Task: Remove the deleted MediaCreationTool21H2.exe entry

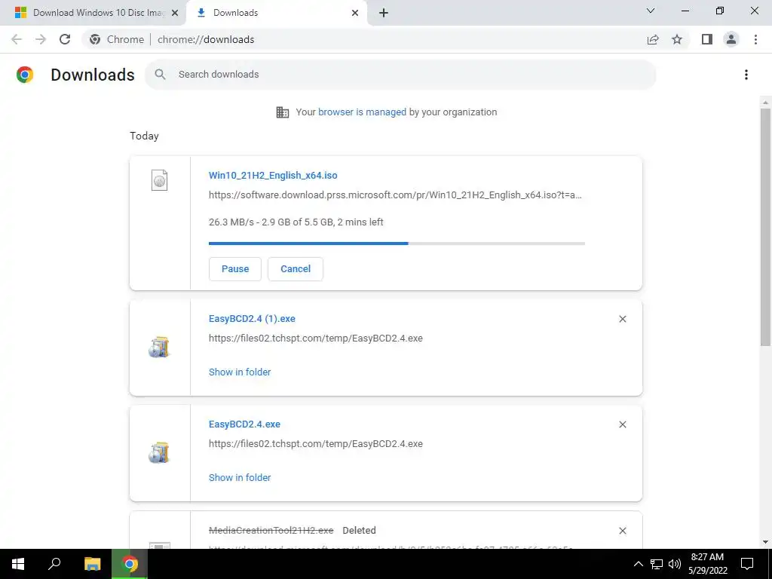Action: (622, 531)
